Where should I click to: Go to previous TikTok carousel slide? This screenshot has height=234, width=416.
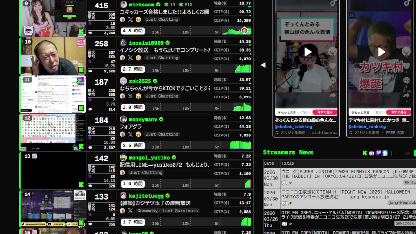pyautogui.click(x=263, y=65)
